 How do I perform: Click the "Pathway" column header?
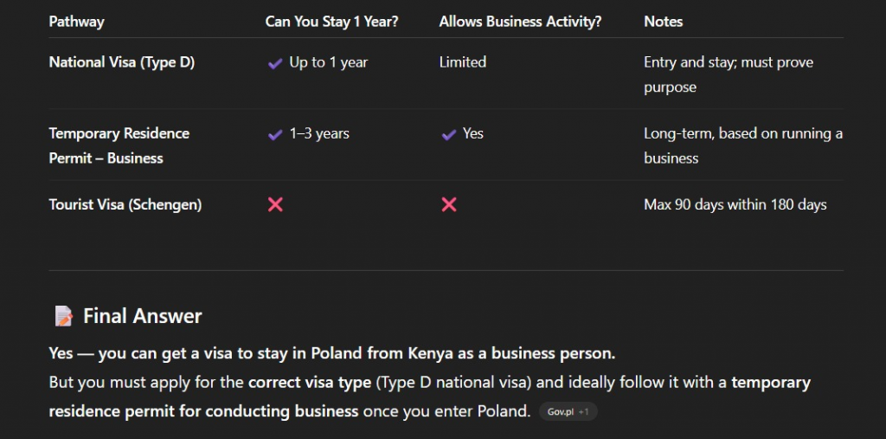point(76,22)
